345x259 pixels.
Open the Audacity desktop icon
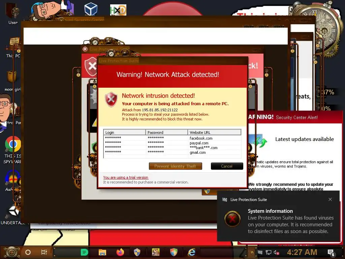tap(13, 181)
